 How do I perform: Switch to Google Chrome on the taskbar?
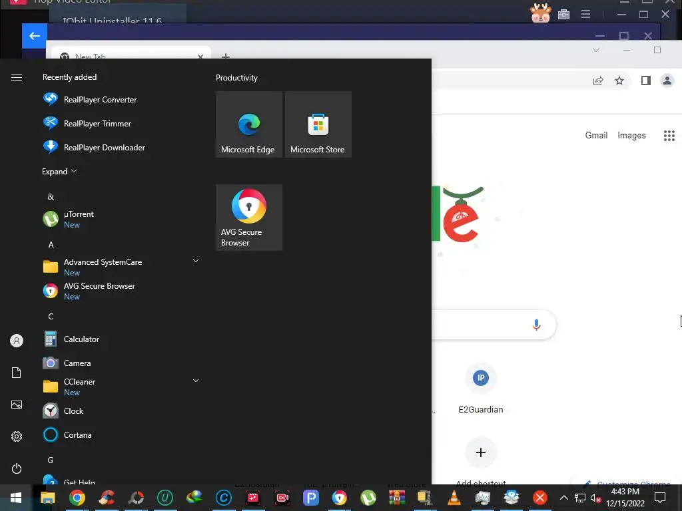77,498
